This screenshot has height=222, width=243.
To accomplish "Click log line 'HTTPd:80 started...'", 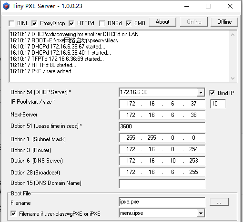I will click(x=43, y=65).
